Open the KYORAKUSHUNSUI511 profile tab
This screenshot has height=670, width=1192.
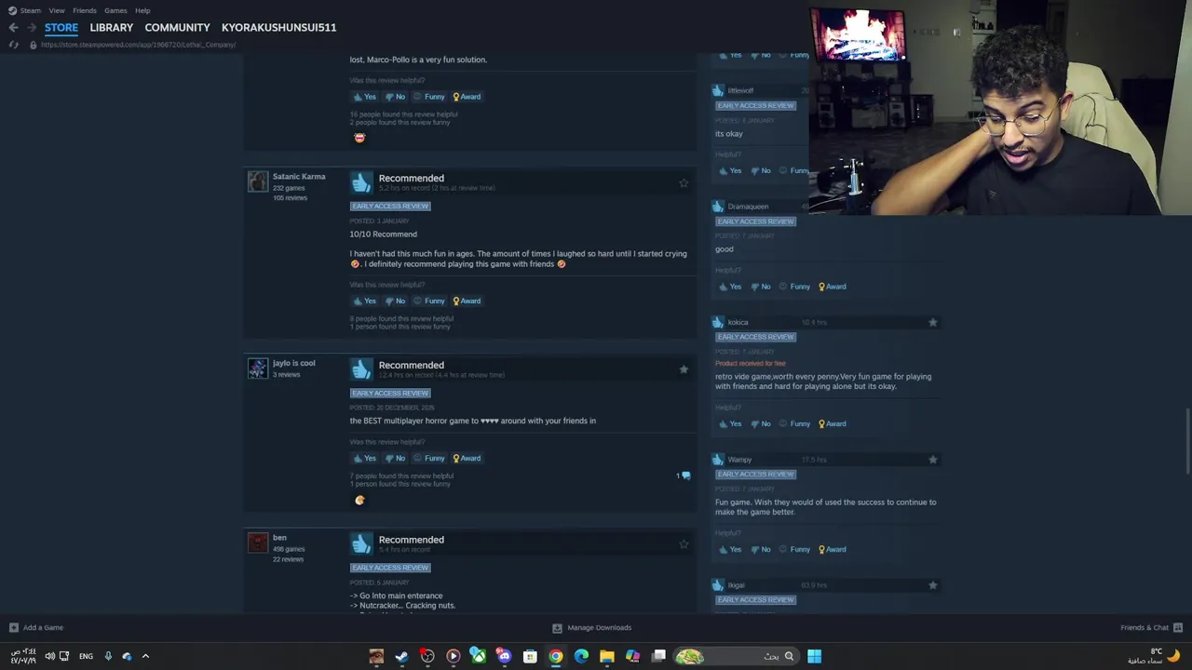coord(278,27)
